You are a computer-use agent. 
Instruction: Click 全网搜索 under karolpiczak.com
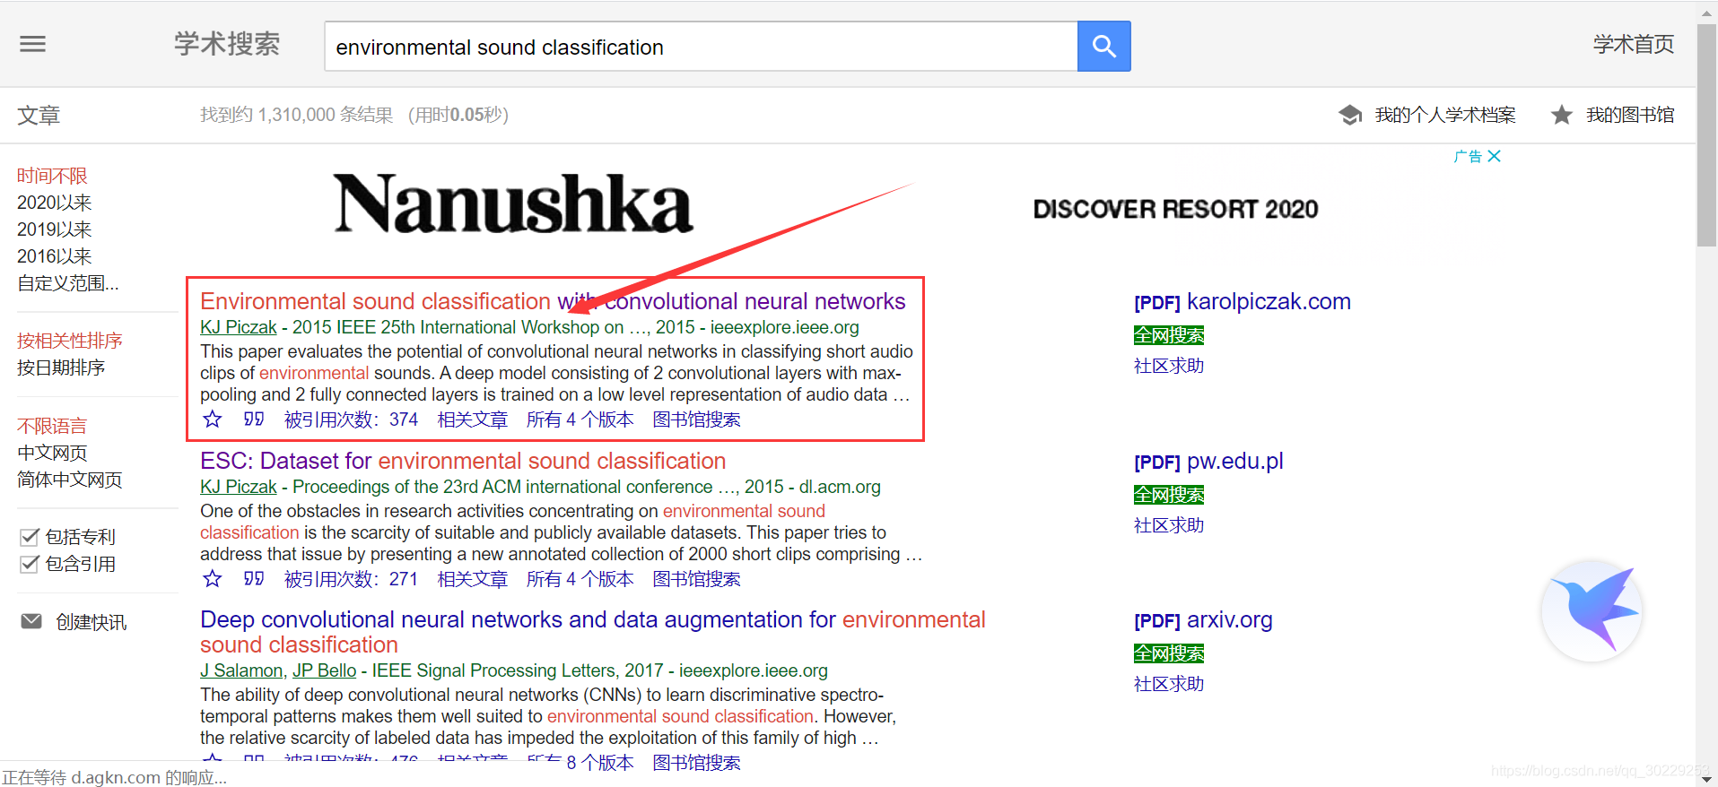(1169, 335)
